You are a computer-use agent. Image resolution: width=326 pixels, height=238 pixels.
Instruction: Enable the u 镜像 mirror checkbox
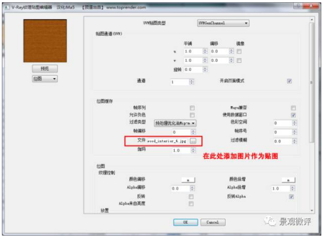pos(239,51)
